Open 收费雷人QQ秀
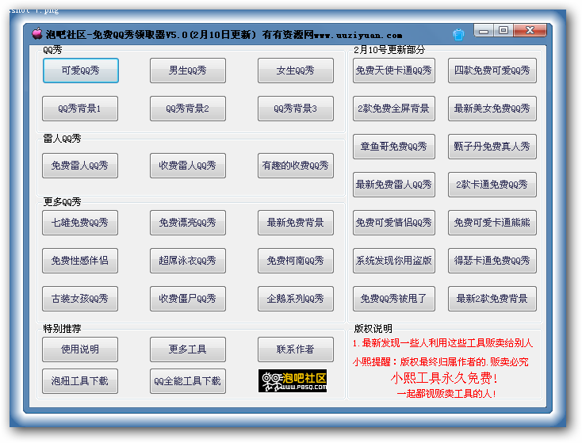The height and width of the screenshot is (443, 582). pyautogui.click(x=188, y=166)
